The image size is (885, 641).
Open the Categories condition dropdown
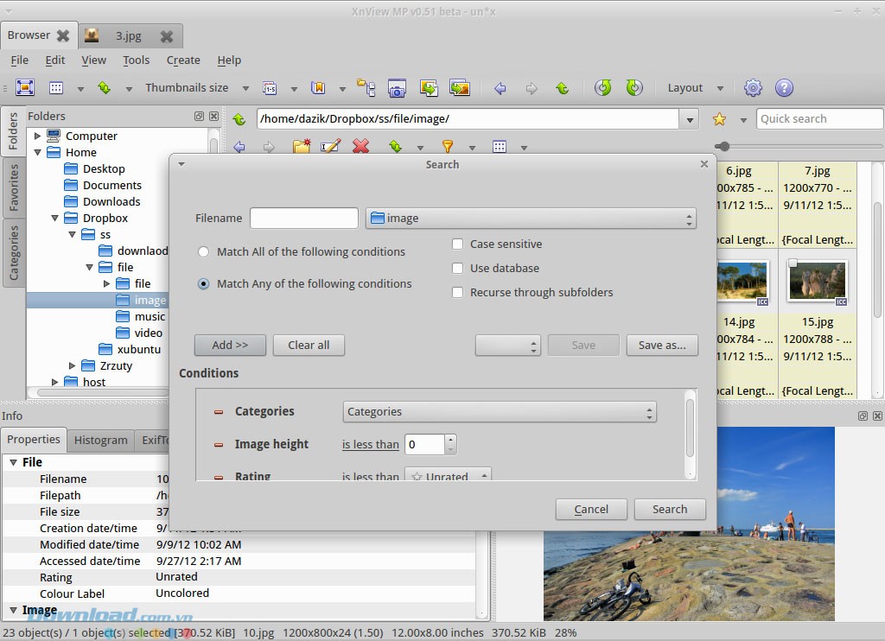coord(500,412)
